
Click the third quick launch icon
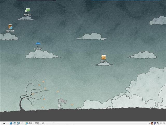[x=18, y=123]
